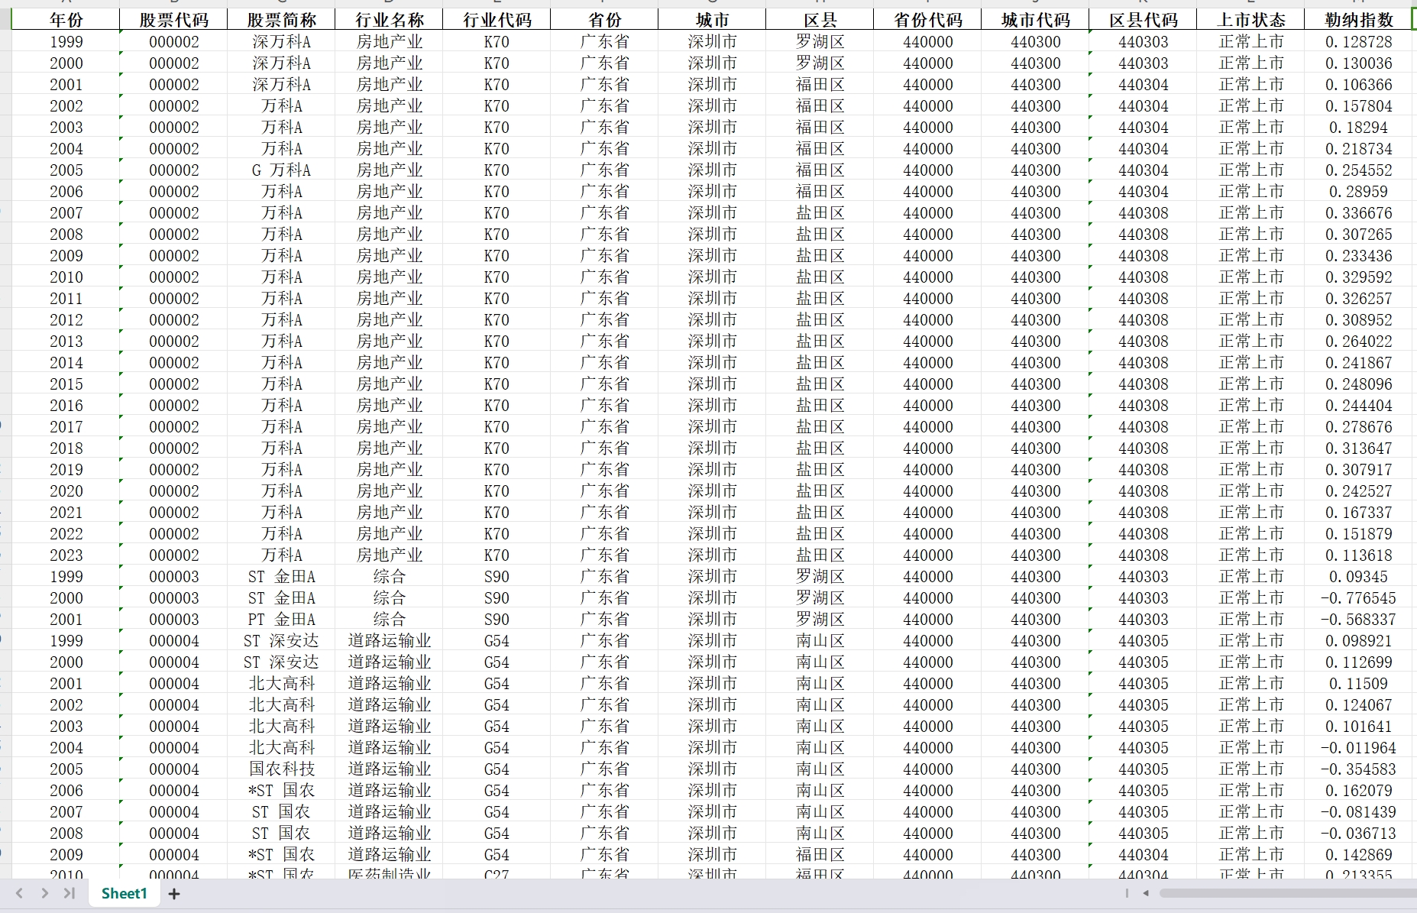Select the negative value -0.354583
The image size is (1417, 913).
coord(1358,769)
